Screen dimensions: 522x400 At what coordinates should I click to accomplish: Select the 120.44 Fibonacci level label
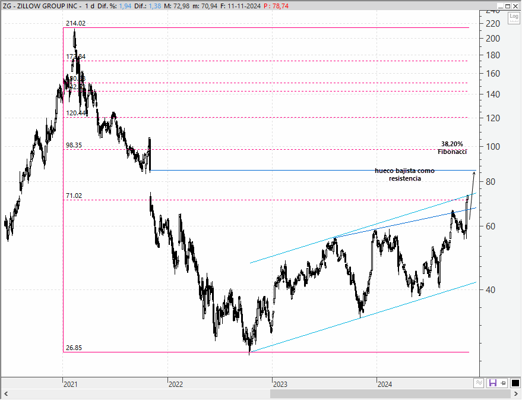click(76, 114)
